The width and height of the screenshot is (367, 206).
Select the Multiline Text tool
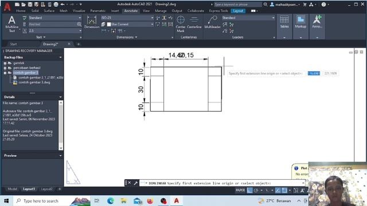[11, 24]
